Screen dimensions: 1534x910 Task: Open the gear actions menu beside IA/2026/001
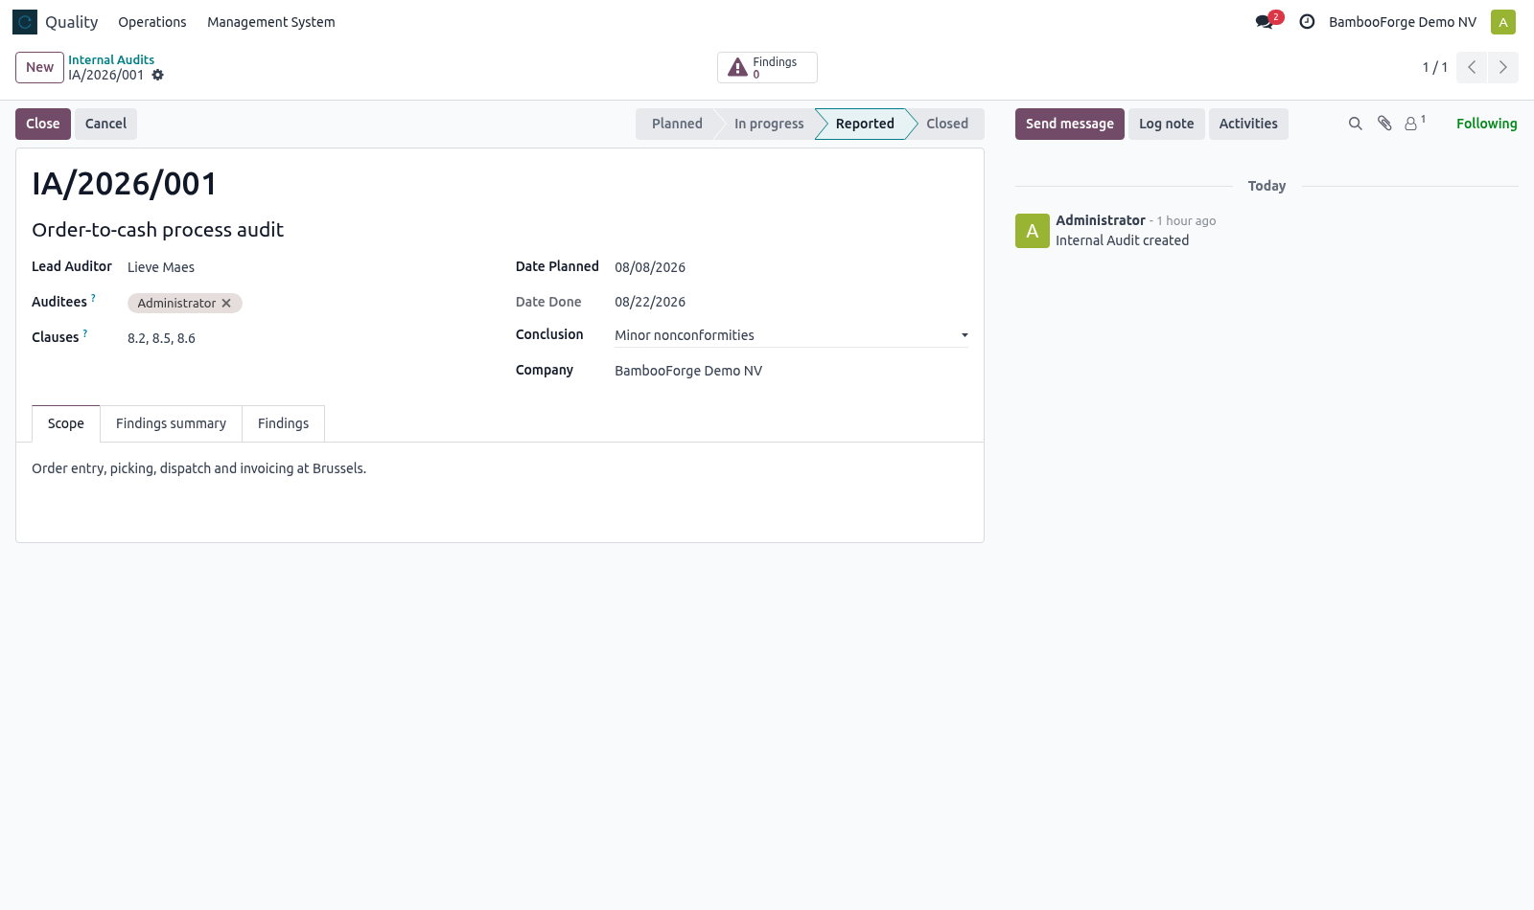(x=158, y=75)
